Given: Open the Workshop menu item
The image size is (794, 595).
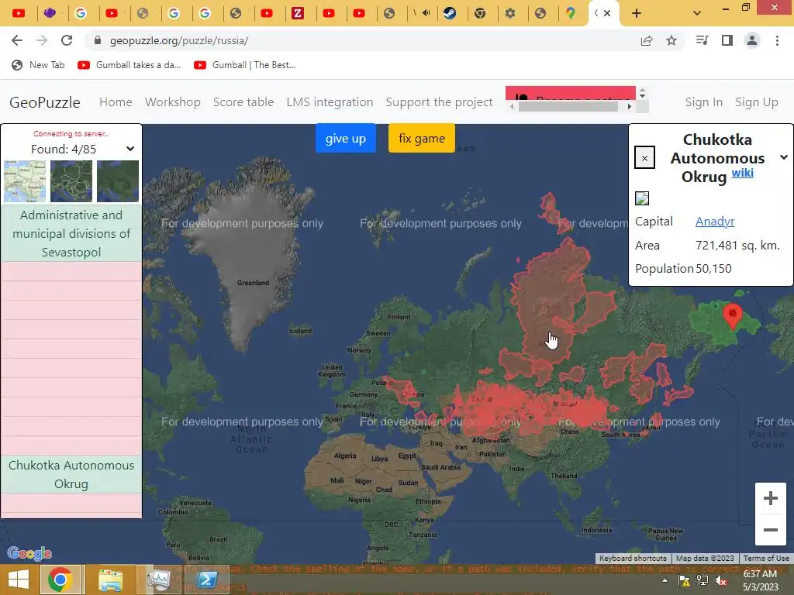Looking at the screenshot, I should [173, 101].
